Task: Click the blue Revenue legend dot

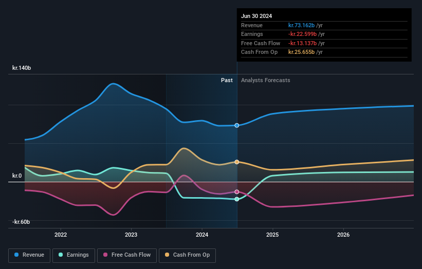Action: [x=16, y=255]
